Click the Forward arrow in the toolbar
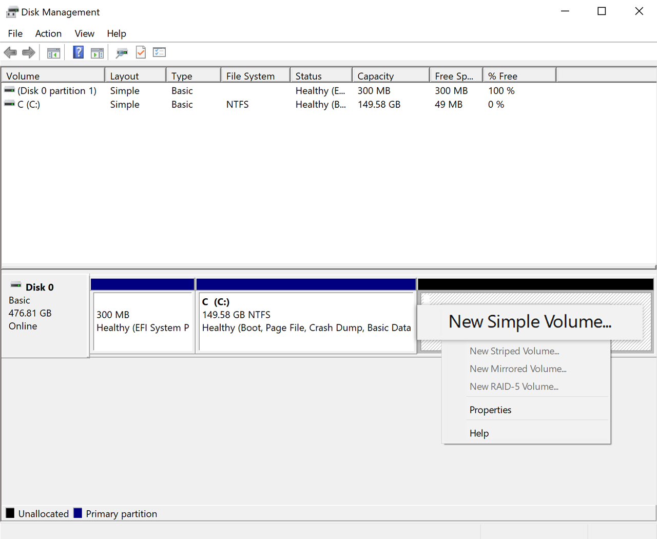 (29, 52)
